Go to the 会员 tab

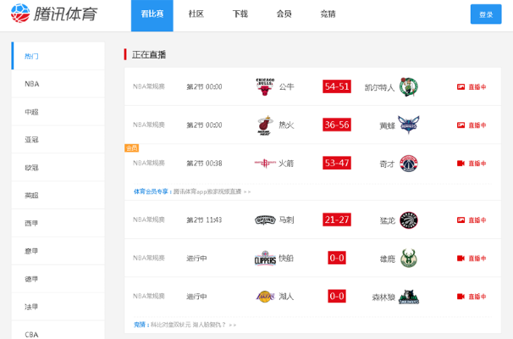284,14
